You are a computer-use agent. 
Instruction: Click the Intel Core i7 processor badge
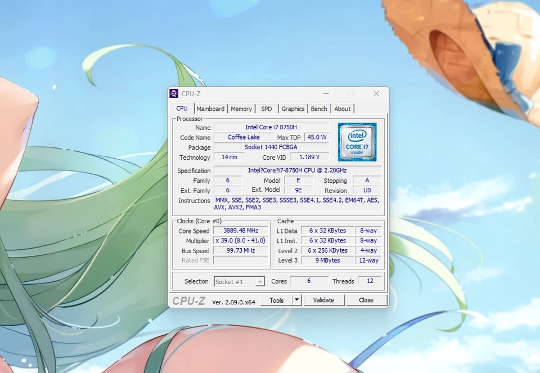pos(357,141)
